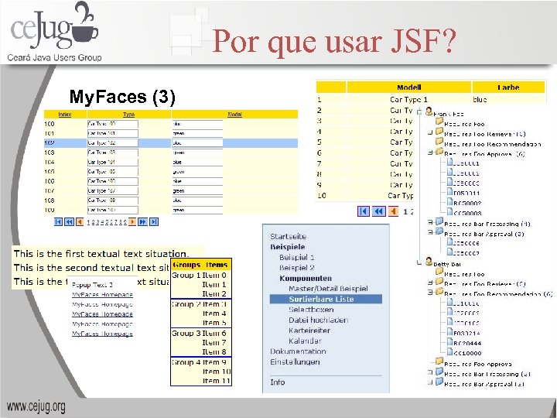This screenshot has width=557, height=418.
Task: Choose Selectboxen in the navigation menu
Action: point(311,310)
